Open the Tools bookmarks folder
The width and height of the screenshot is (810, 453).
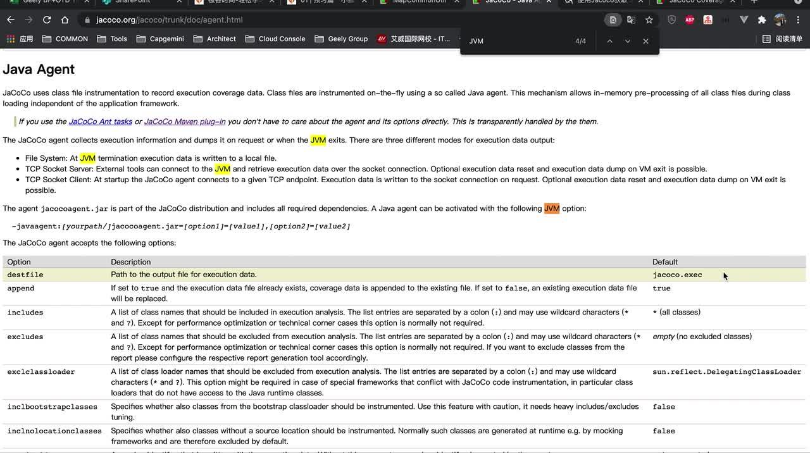coord(112,39)
